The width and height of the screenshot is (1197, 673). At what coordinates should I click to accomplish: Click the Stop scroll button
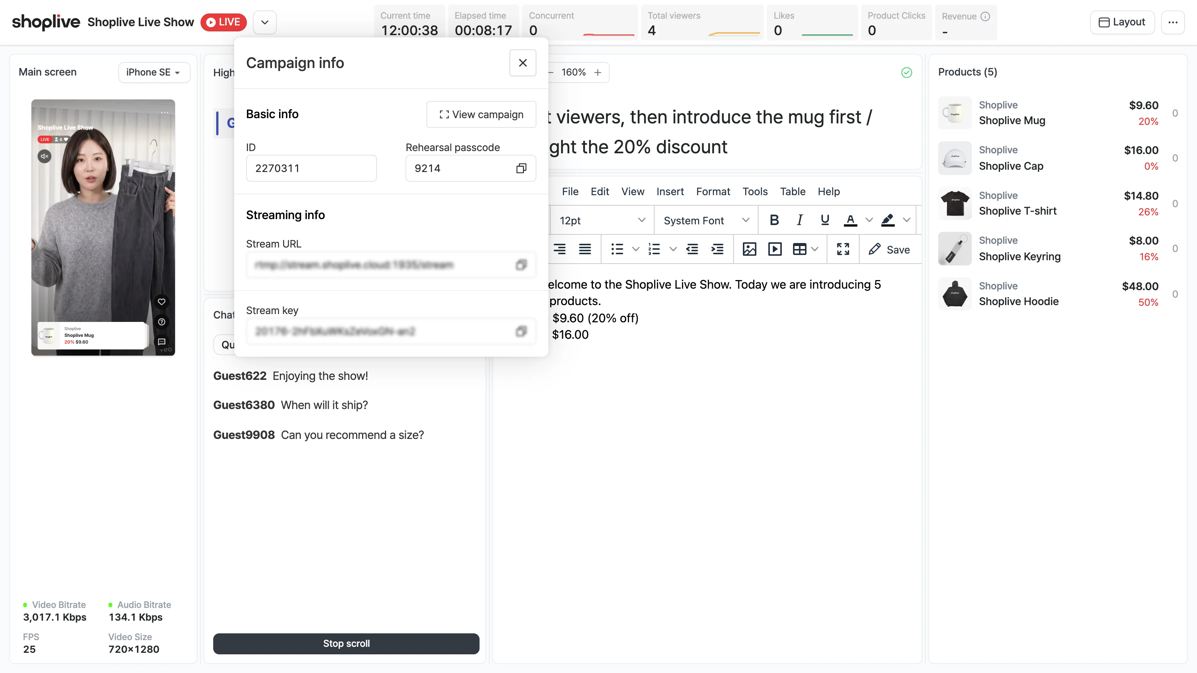pos(346,643)
